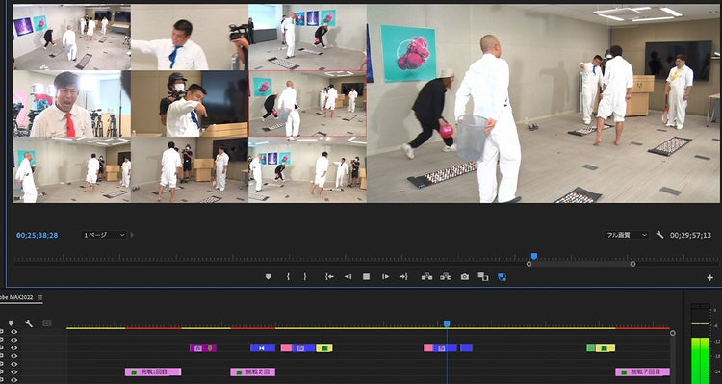Select the green clip near the timeline end

click(591, 348)
